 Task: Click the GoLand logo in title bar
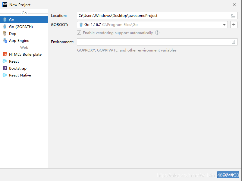pos(5,5)
